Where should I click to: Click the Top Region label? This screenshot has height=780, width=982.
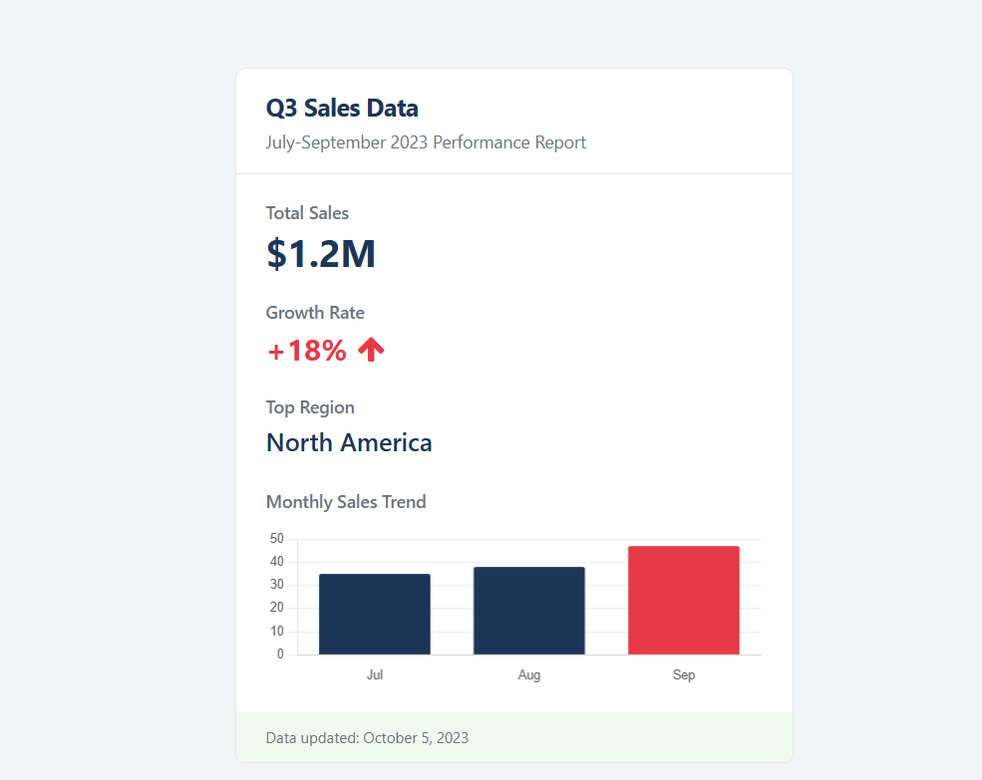click(x=310, y=406)
